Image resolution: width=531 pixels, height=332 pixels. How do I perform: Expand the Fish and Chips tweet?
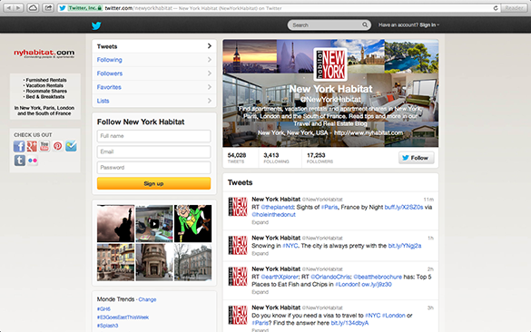pyautogui.click(x=261, y=292)
